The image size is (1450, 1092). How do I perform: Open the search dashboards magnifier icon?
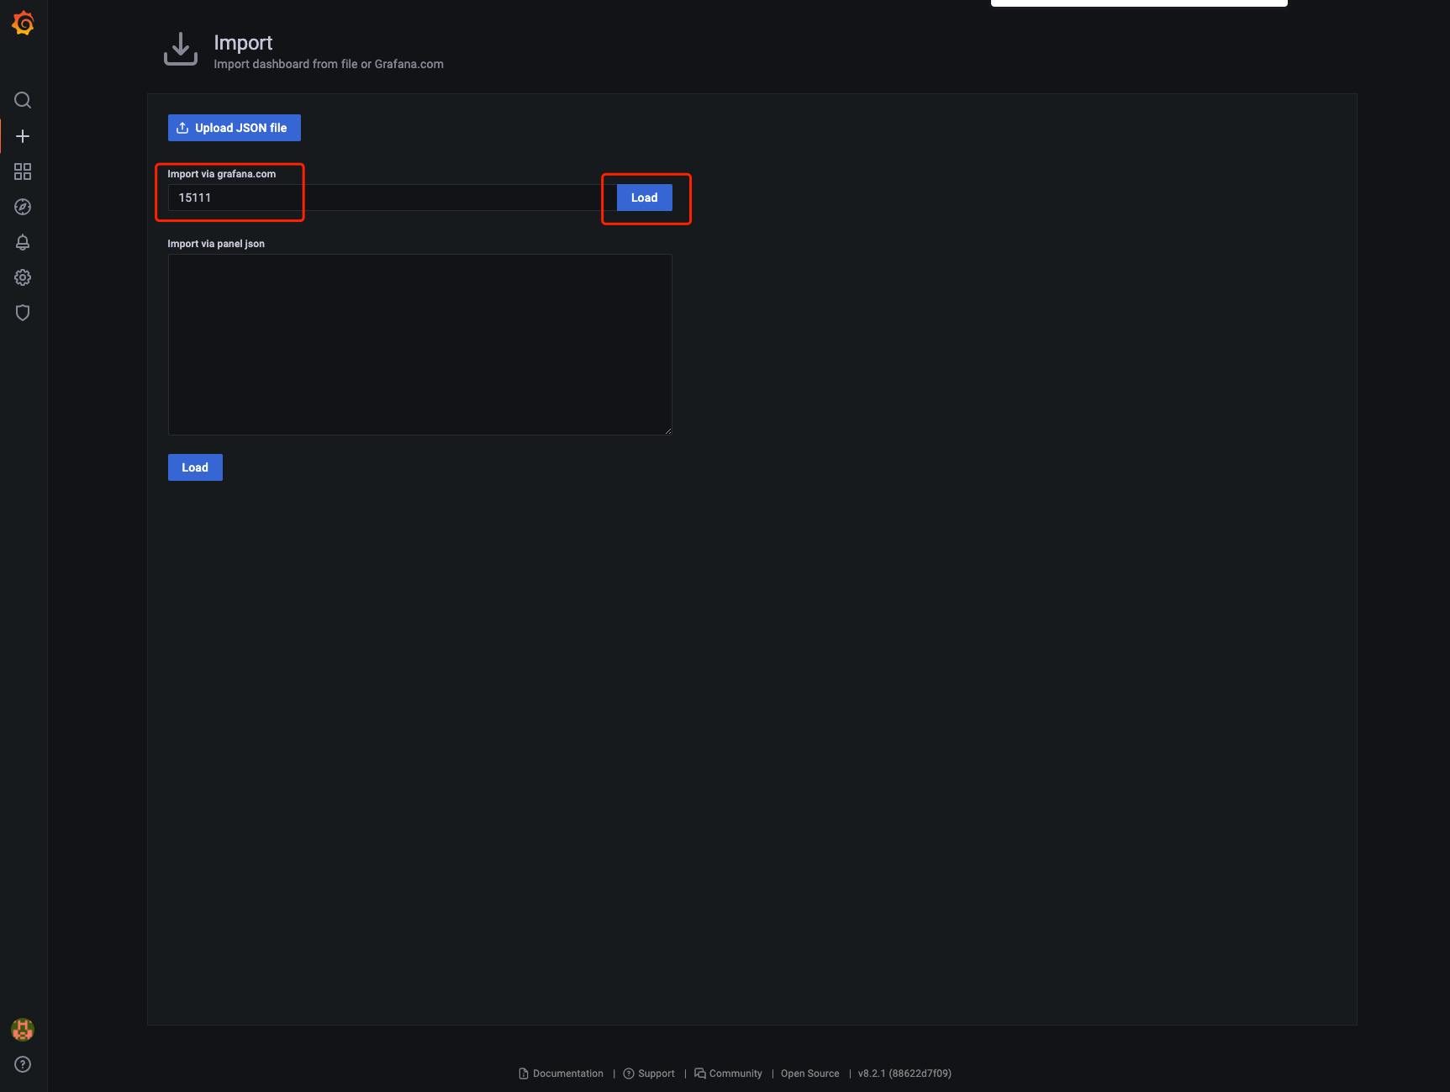click(x=23, y=100)
